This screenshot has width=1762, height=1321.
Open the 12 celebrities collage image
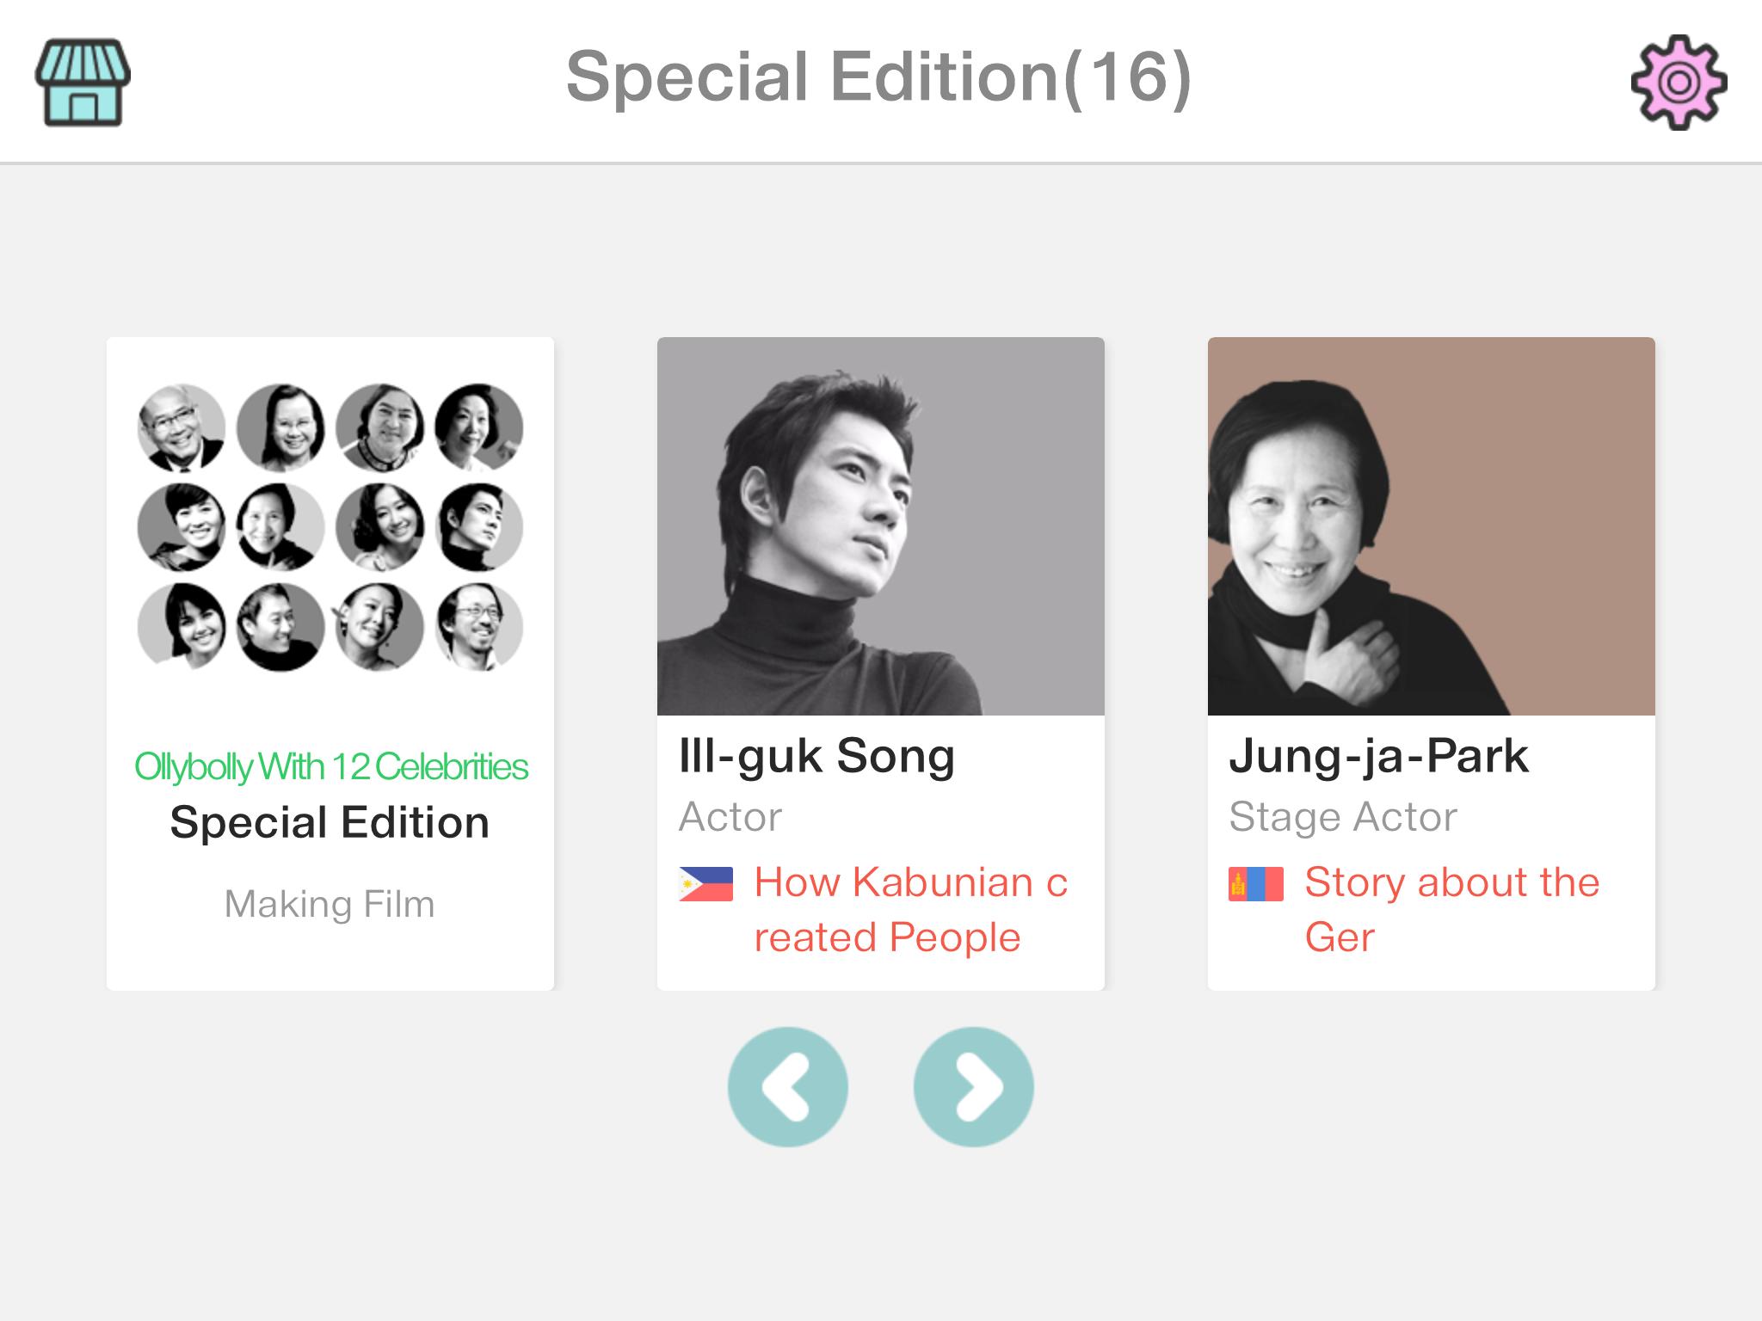pyautogui.click(x=330, y=526)
